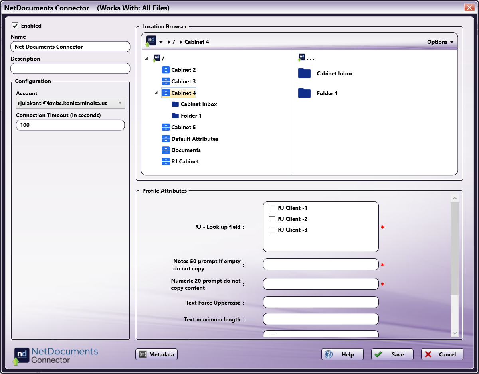Screen dimensions: 479x374
Task: Click the Cabinet 4 breadcrumb text in the path bar
Action: pos(197,42)
